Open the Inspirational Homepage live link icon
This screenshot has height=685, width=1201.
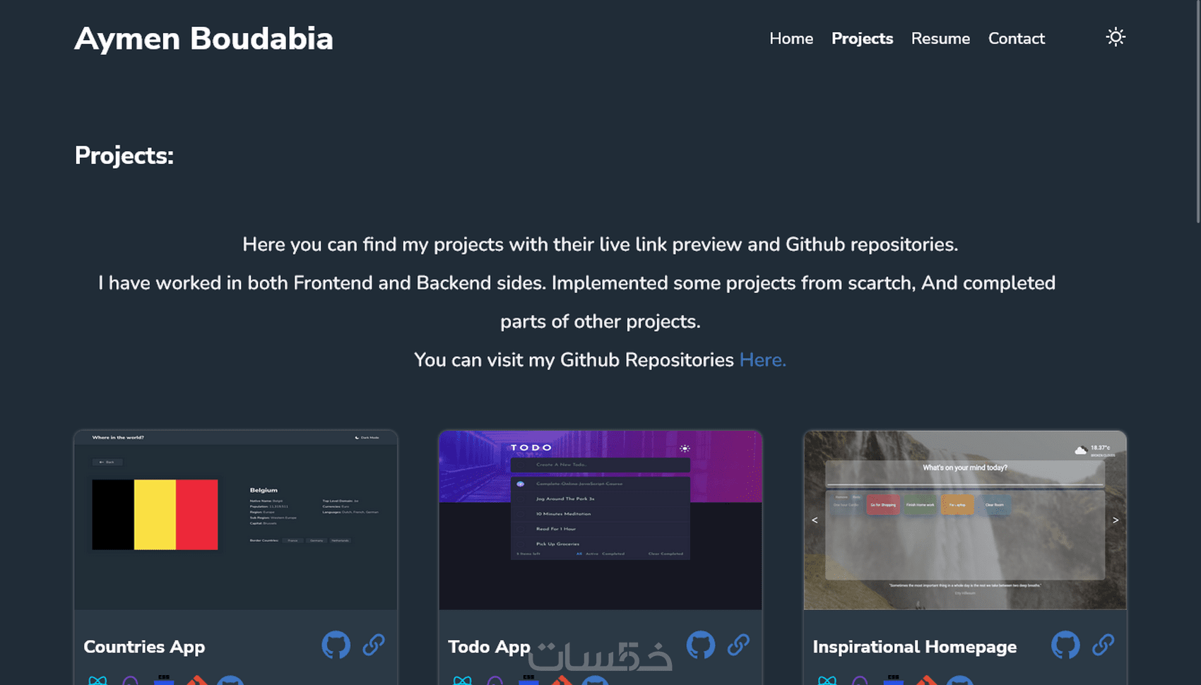coord(1103,645)
